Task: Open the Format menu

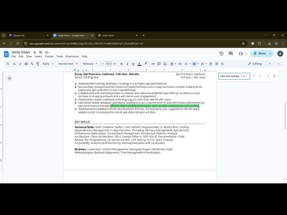Action: [x=49, y=56]
